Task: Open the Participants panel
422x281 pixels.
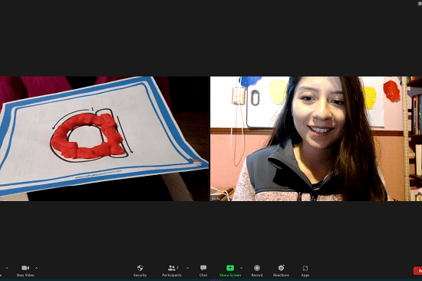Action: click(x=172, y=270)
